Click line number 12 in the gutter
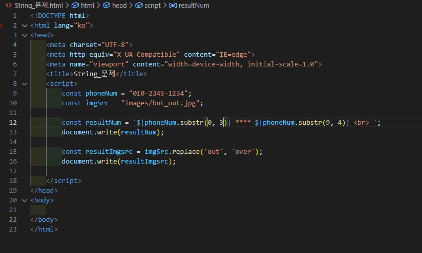 coord(13,123)
